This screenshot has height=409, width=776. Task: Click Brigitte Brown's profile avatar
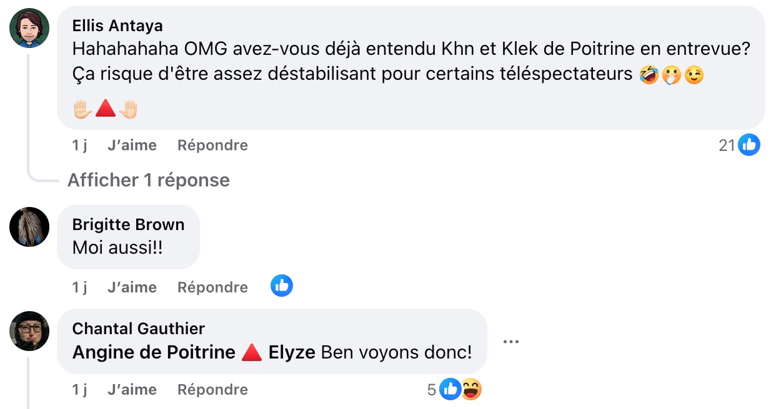[x=29, y=227]
